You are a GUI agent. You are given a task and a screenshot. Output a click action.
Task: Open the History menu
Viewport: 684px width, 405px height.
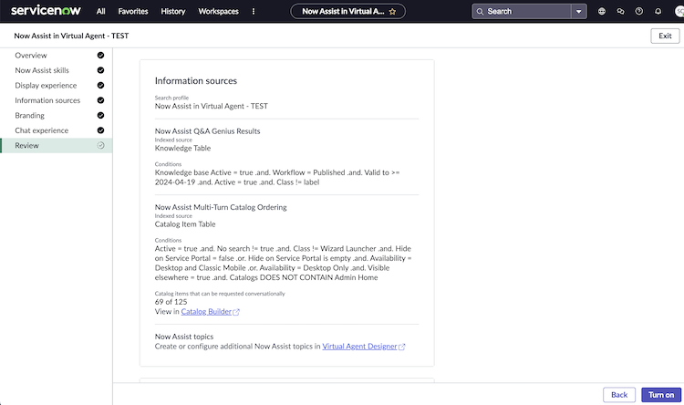[x=173, y=11]
